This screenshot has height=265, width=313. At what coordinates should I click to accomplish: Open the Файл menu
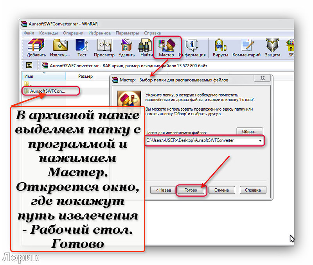tap(29, 33)
